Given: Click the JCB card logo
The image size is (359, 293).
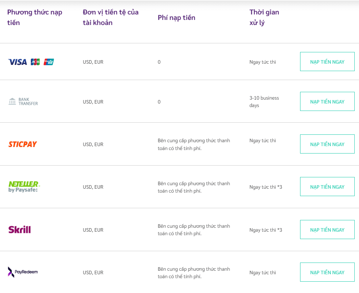Looking at the screenshot, I should 35,62.
